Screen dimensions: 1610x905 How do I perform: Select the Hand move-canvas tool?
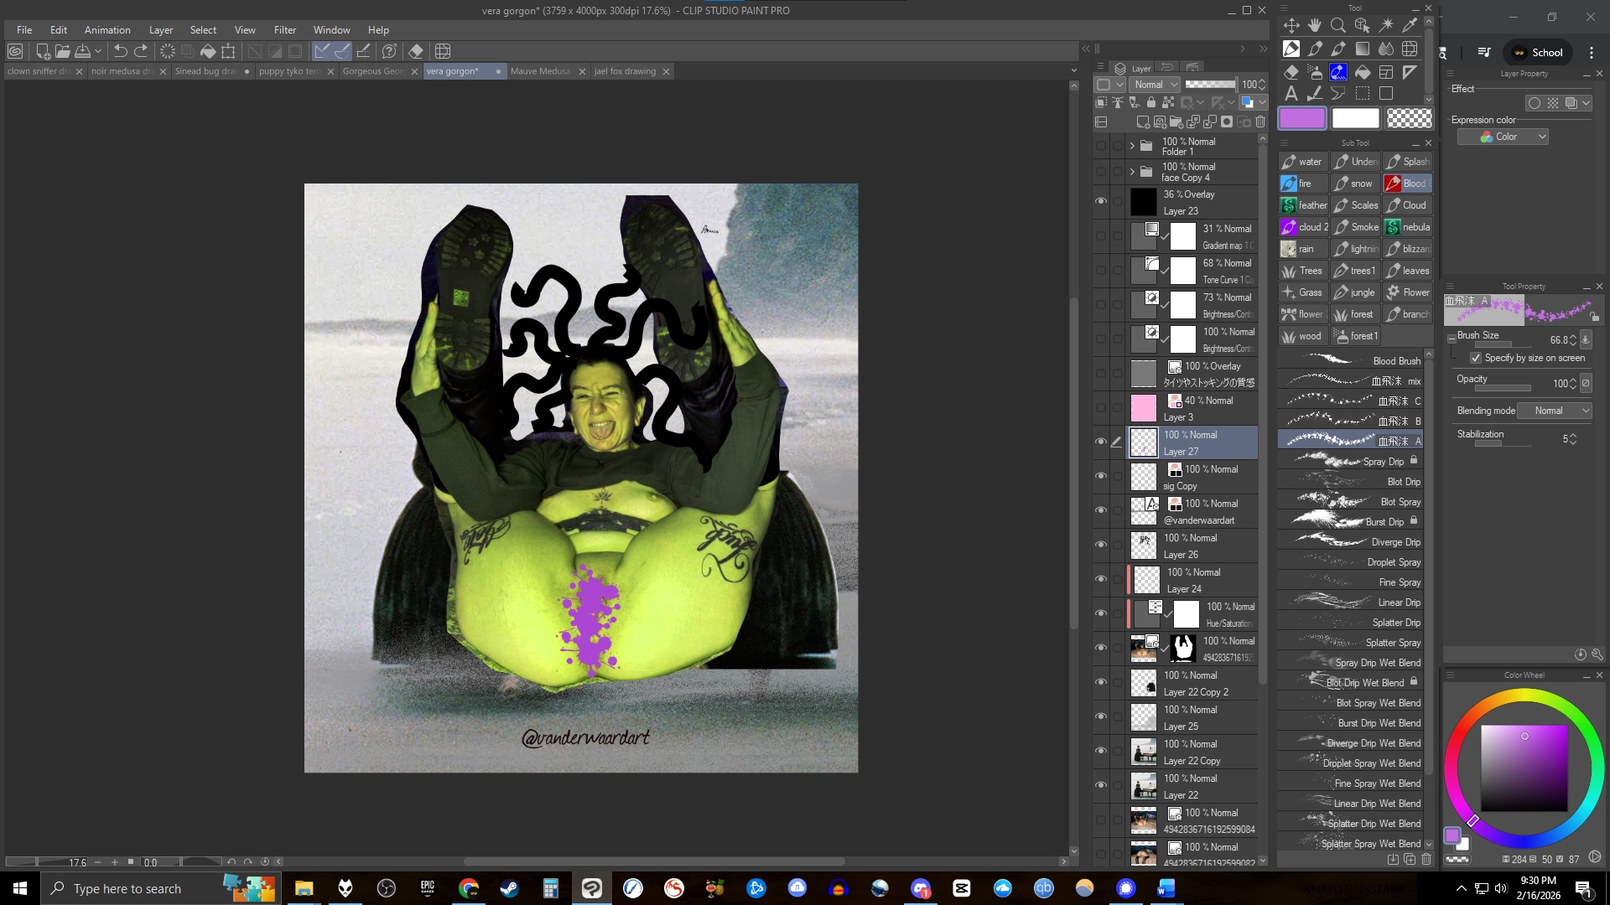point(1315,25)
